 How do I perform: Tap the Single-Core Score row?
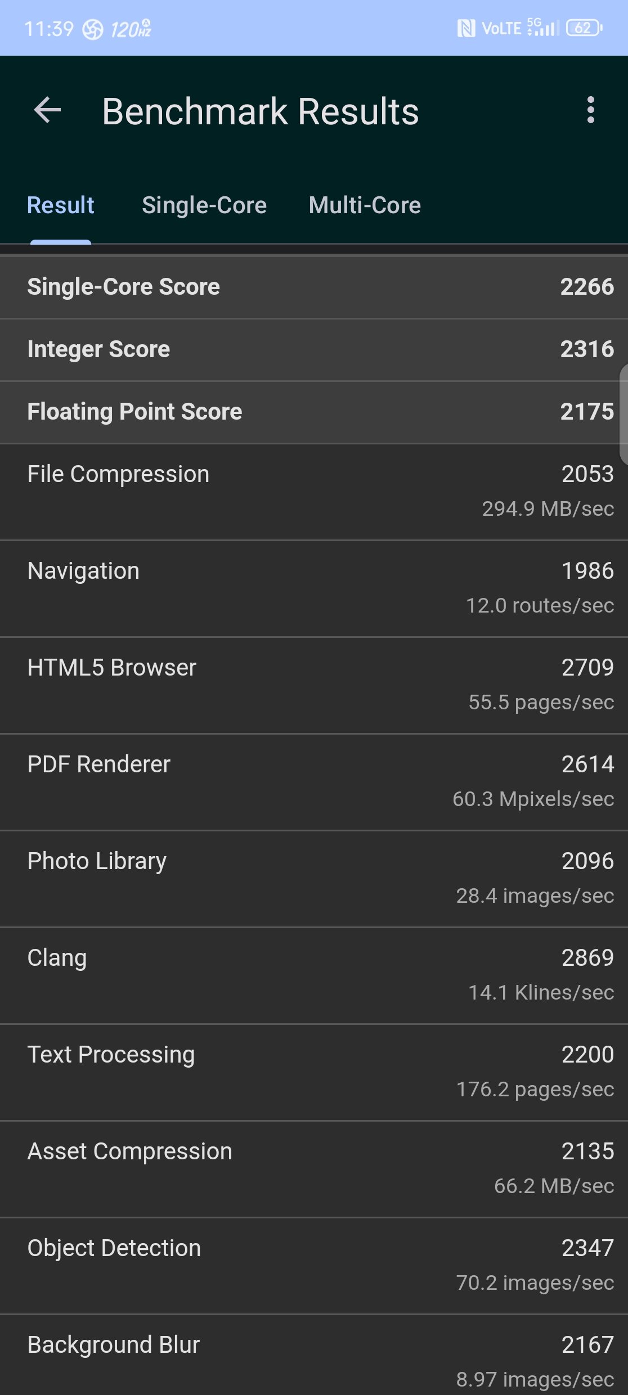pyautogui.click(x=314, y=287)
